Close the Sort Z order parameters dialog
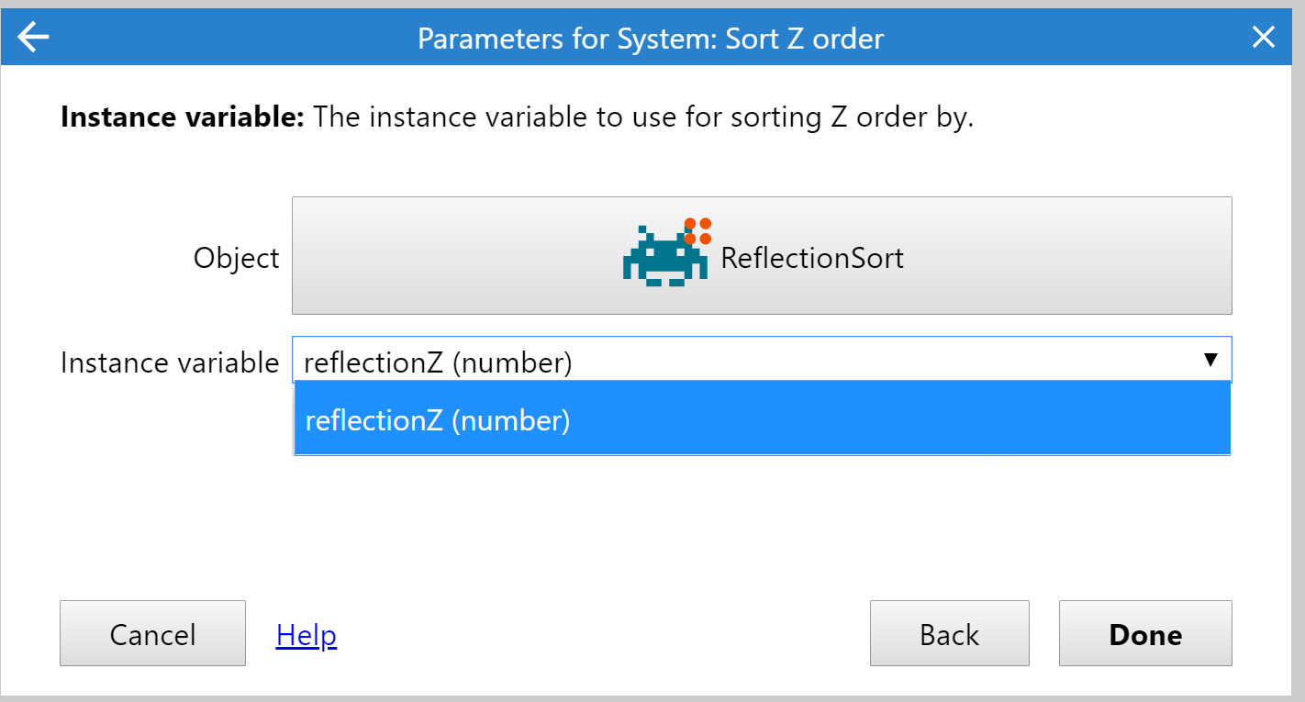The width and height of the screenshot is (1305, 702). tap(1264, 38)
